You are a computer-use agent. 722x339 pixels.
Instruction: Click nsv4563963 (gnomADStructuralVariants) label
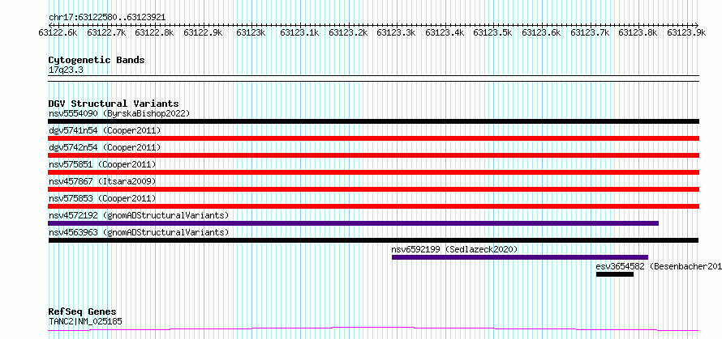pos(139,232)
